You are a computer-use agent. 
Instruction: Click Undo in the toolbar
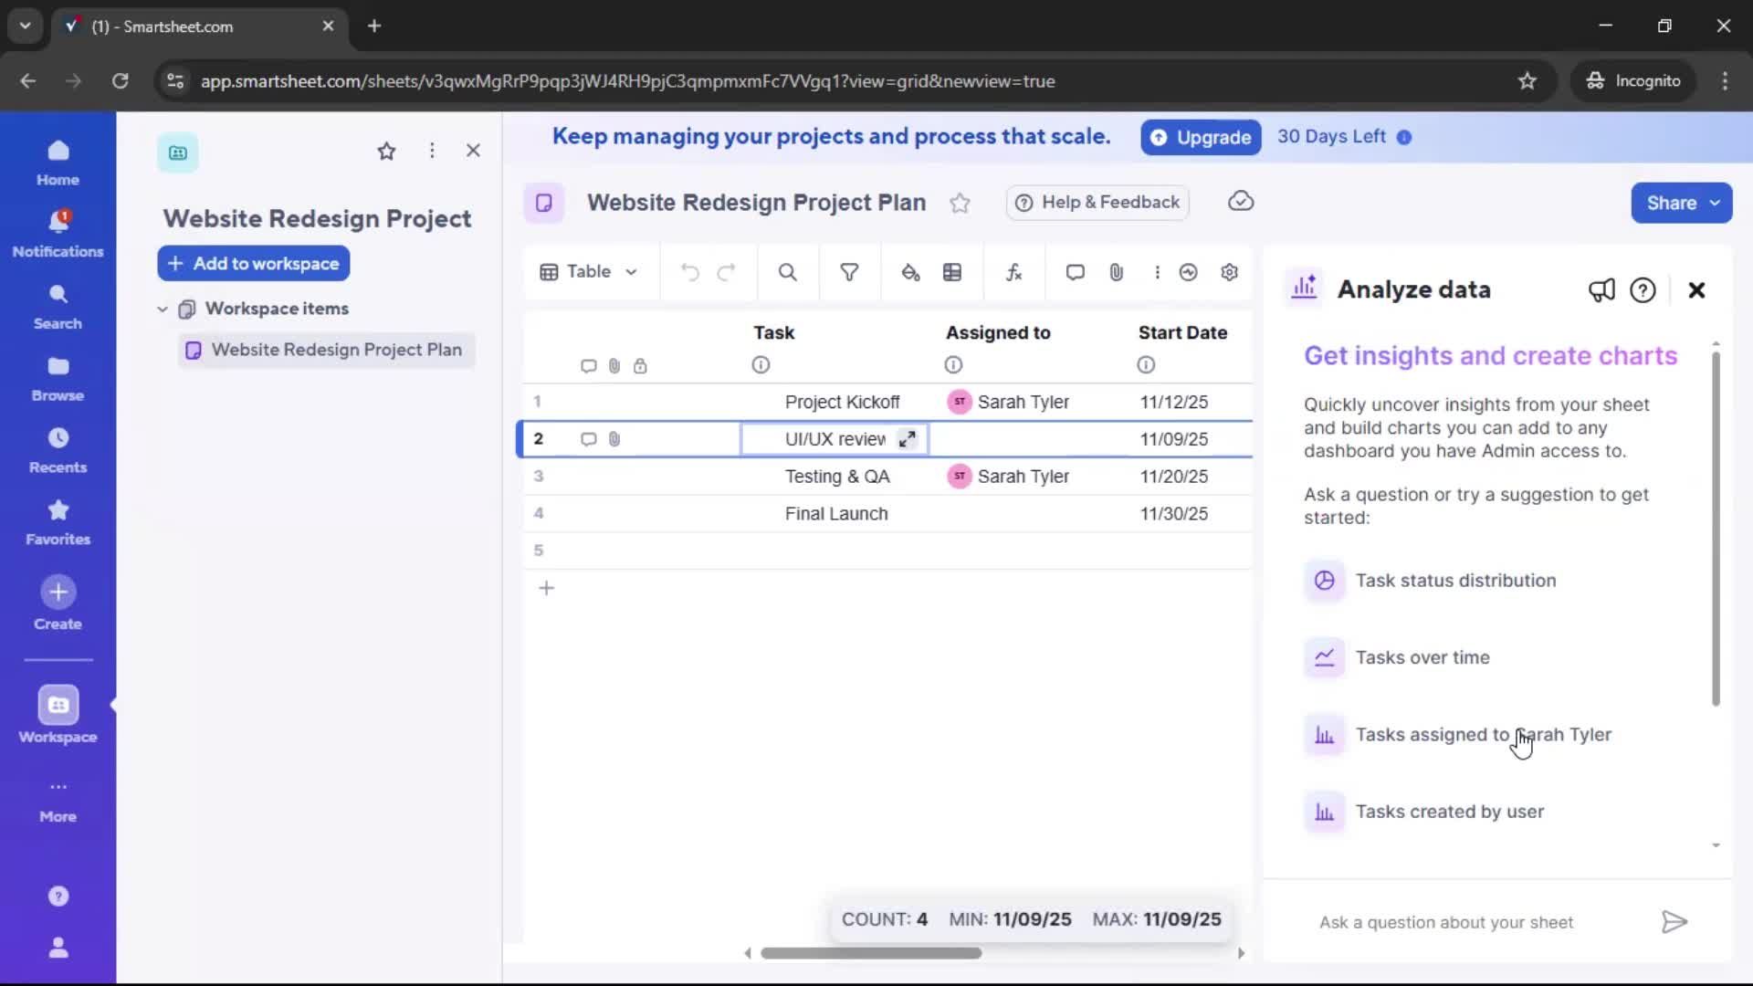point(689,272)
